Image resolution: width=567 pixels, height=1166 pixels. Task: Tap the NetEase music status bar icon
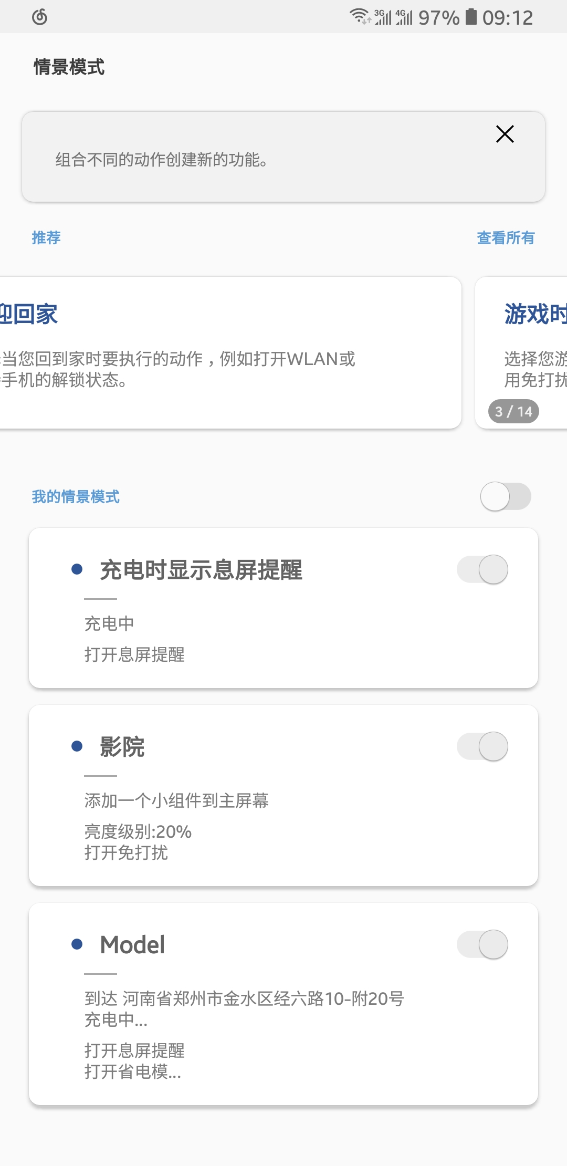[x=40, y=17]
